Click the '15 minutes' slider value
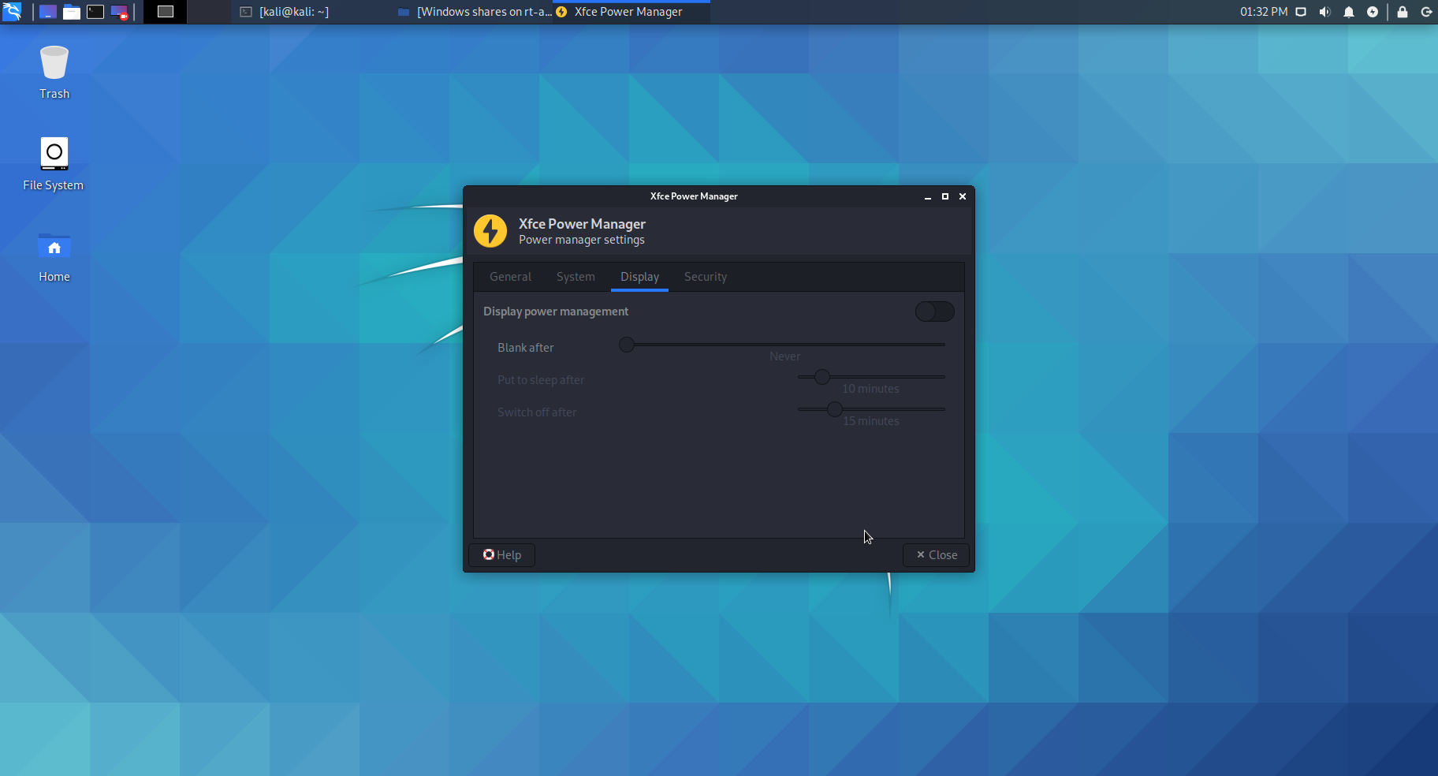The width and height of the screenshot is (1438, 776). click(x=871, y=421)
